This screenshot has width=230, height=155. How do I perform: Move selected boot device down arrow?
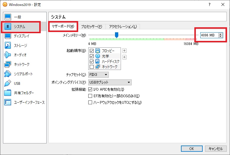125,57
